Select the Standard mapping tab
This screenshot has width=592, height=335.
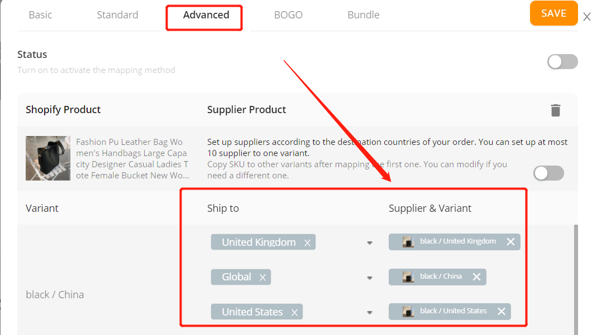117,14
